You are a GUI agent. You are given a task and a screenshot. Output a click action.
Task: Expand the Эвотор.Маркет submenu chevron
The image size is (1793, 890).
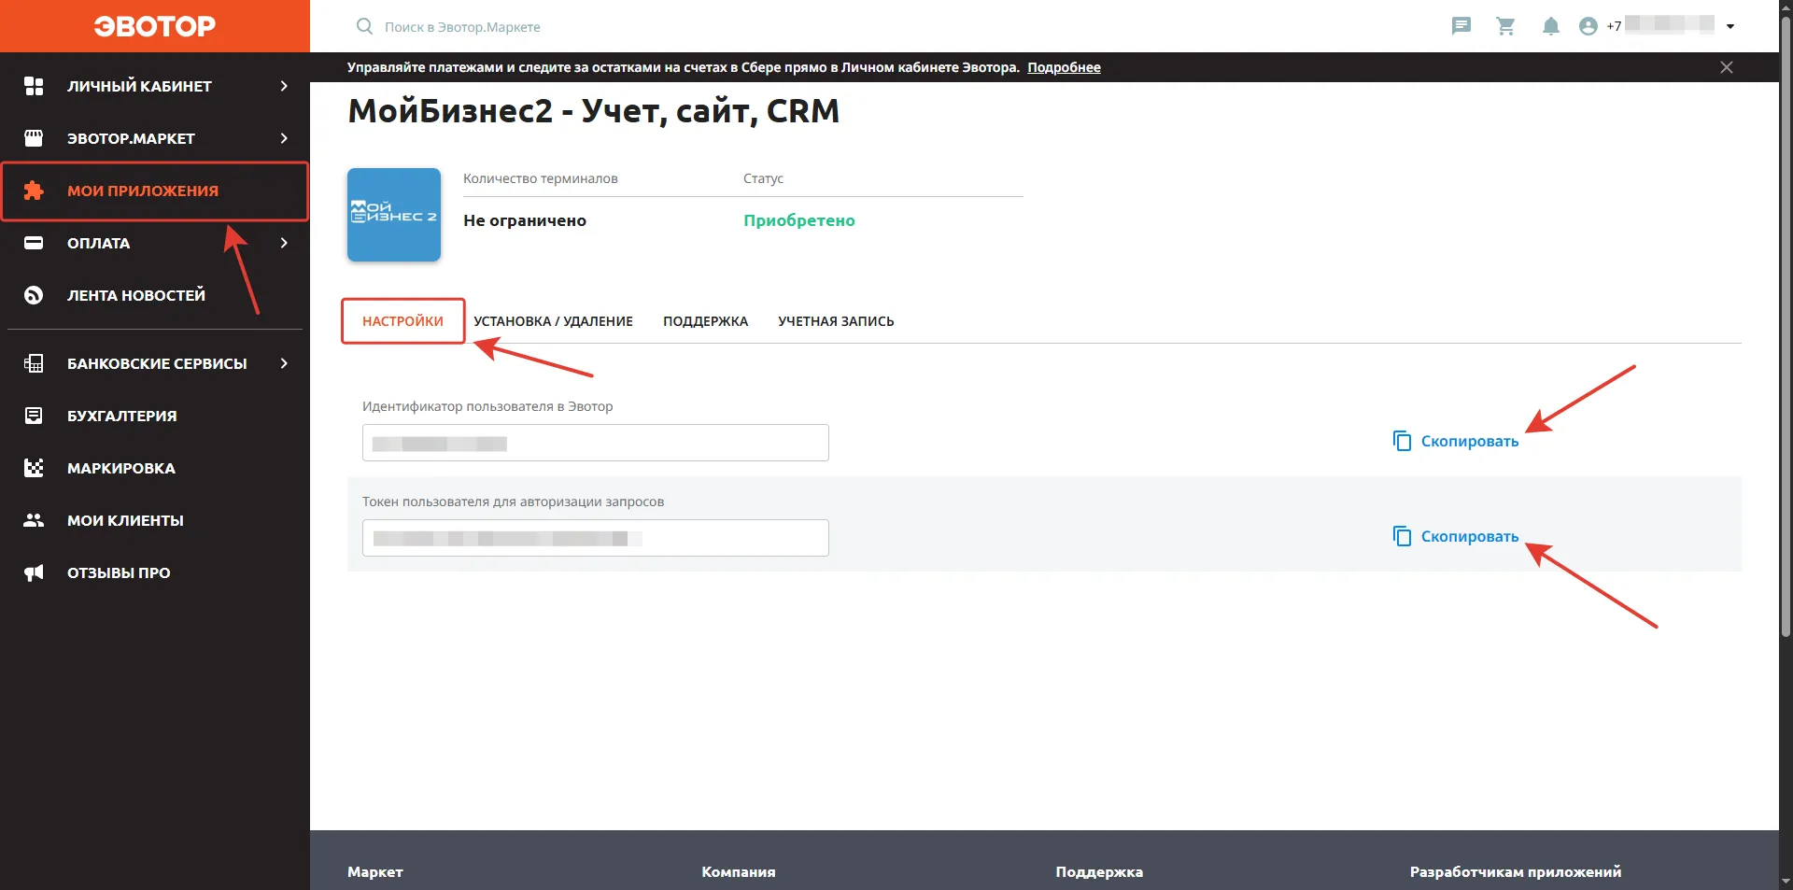[x=284, y=138]
